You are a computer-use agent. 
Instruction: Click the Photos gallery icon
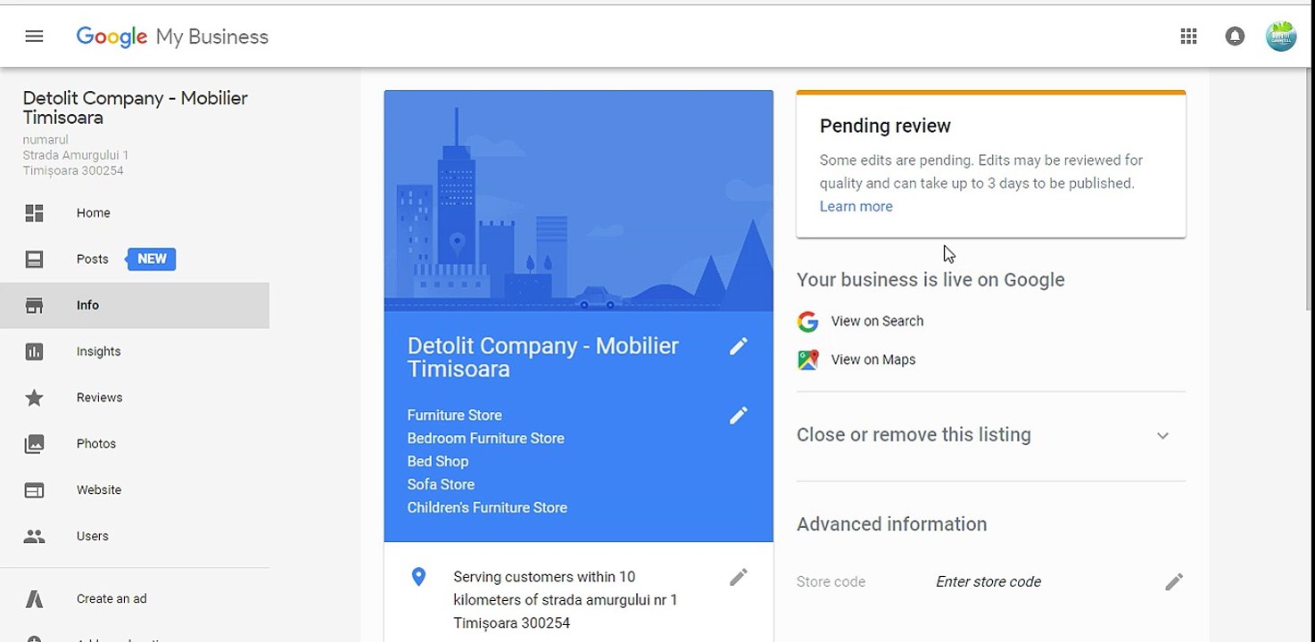point(34,444)
